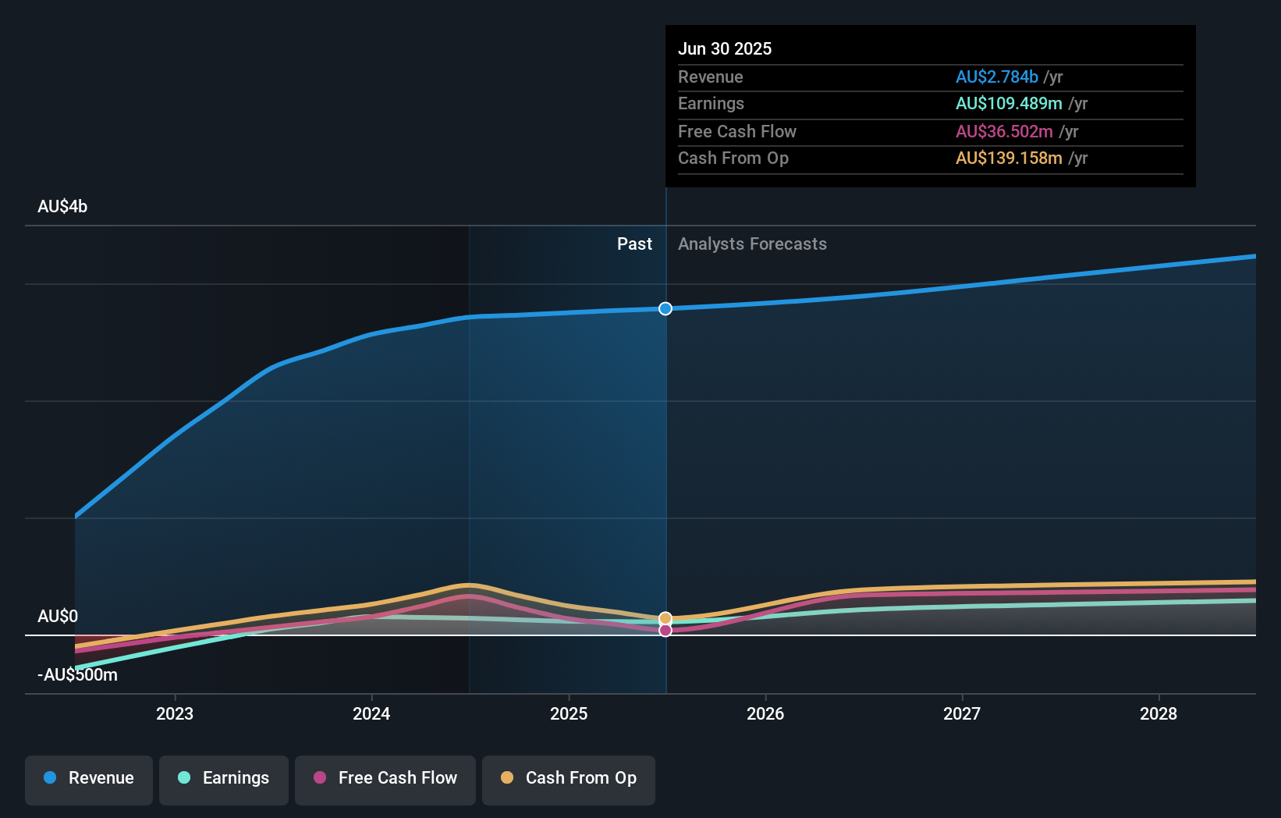Image resolution: width=1281 pixels, height=818 pixels.
Task: Open the Analysts Forecasts section
Action: point(751,244)
